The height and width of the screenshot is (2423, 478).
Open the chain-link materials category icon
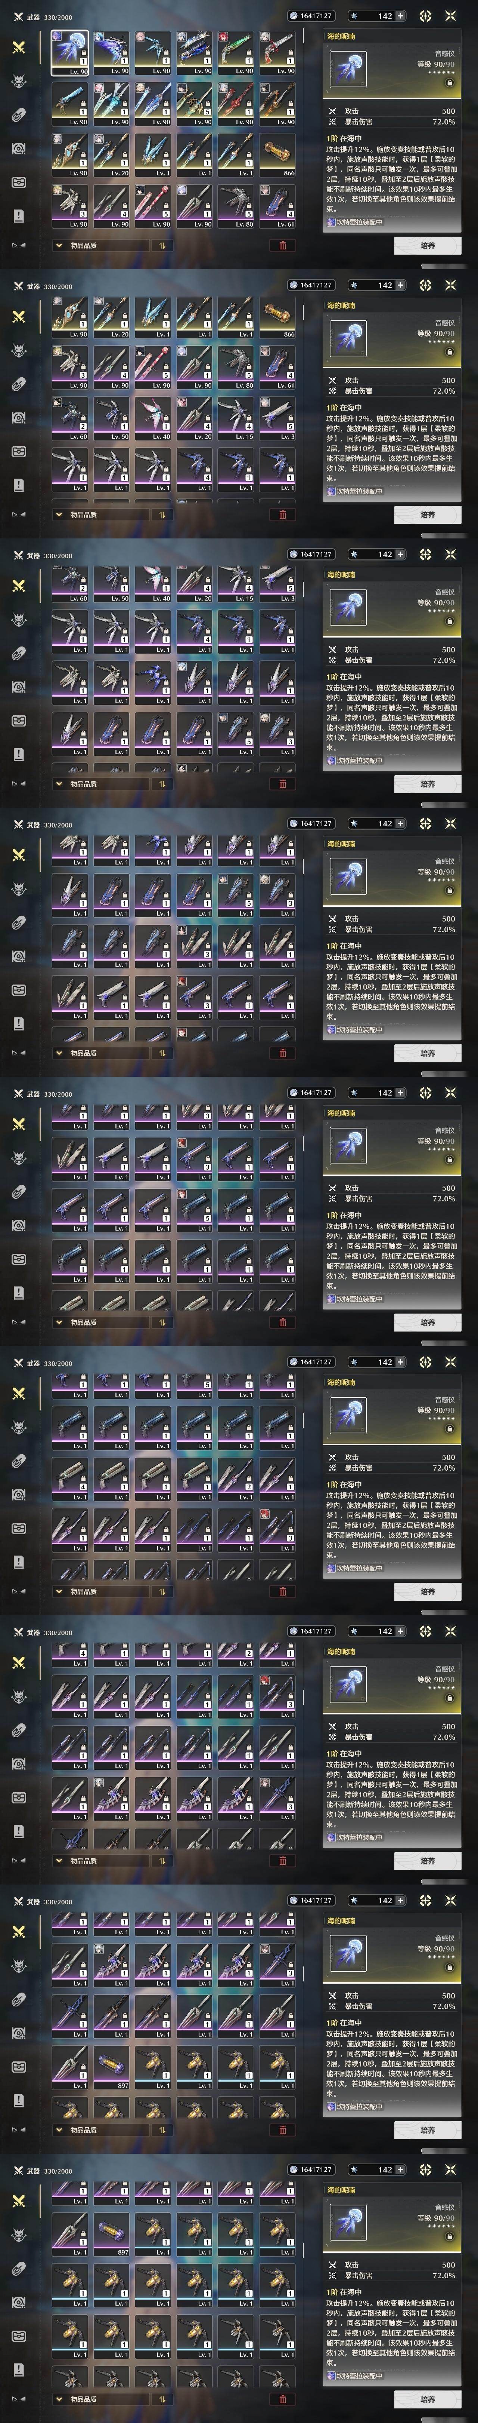(x=19, y=115)
